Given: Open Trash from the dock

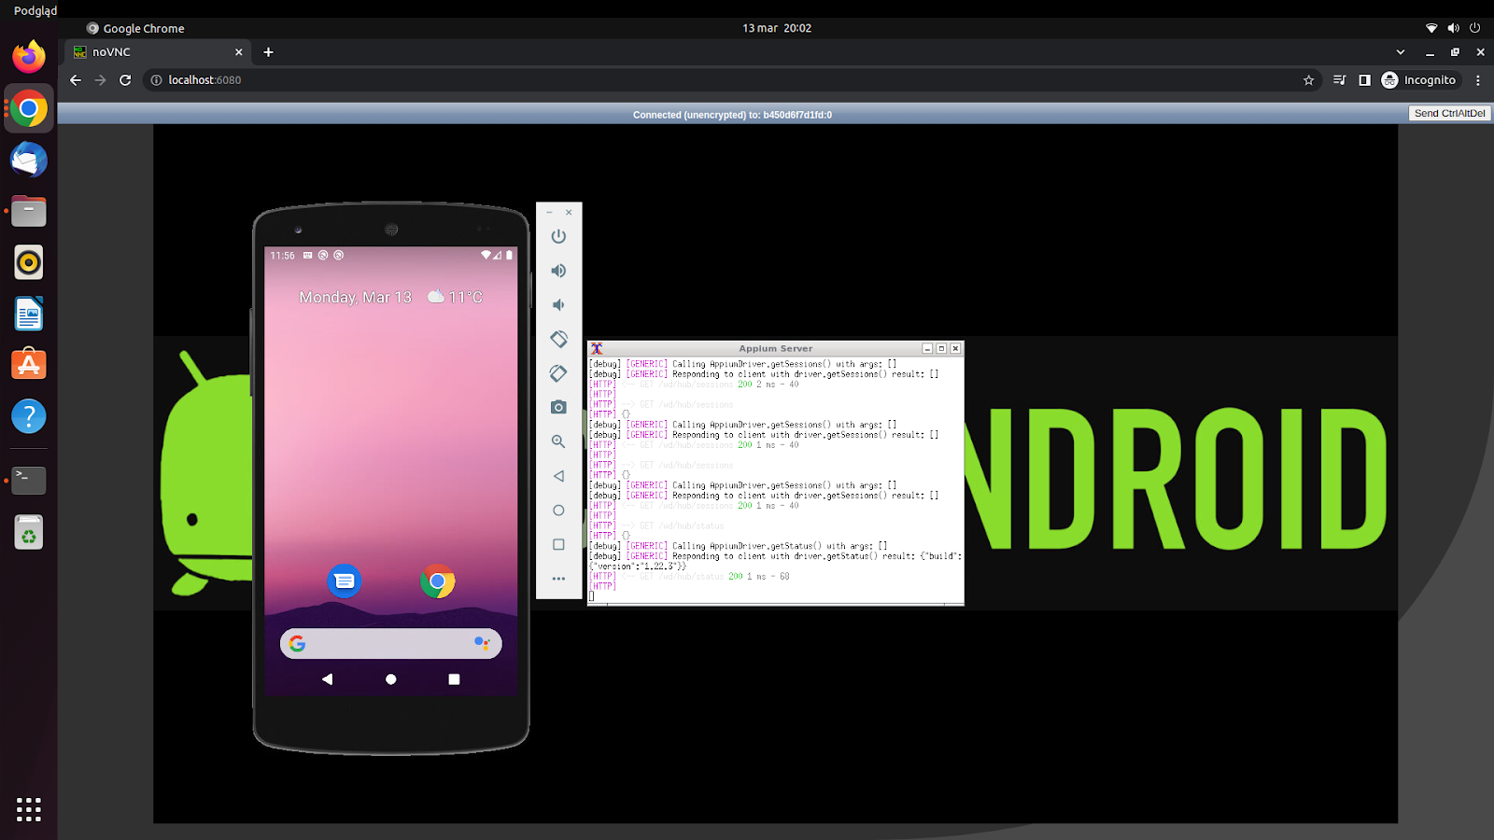Looking at the screenshot, I should [29, 532].
